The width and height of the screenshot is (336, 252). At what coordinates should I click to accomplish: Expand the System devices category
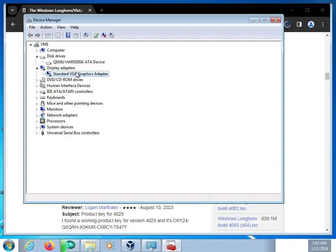point(37,127)
